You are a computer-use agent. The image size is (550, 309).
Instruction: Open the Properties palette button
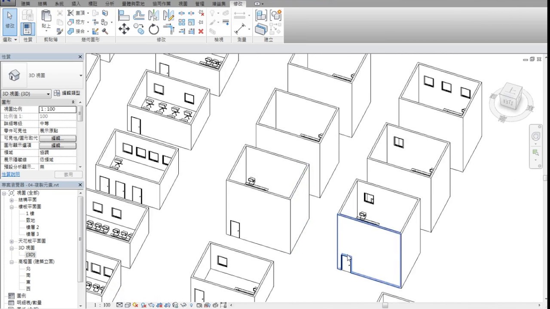[27, 29]
